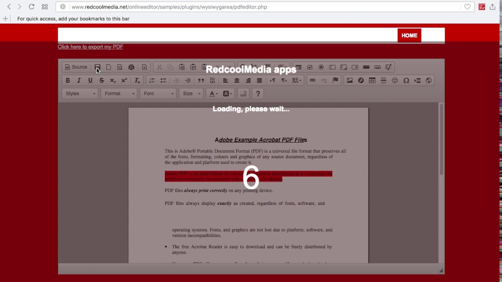Image resolution: width=502 pixels, height=282 pixels.
Task: Click the editor vertical scrollbar
Action: tap(441, 139)
